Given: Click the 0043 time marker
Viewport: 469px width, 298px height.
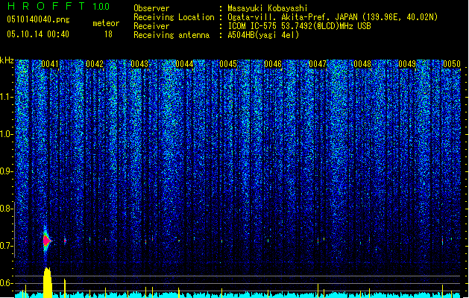Looking at the screenshot, I should point(139,64).
